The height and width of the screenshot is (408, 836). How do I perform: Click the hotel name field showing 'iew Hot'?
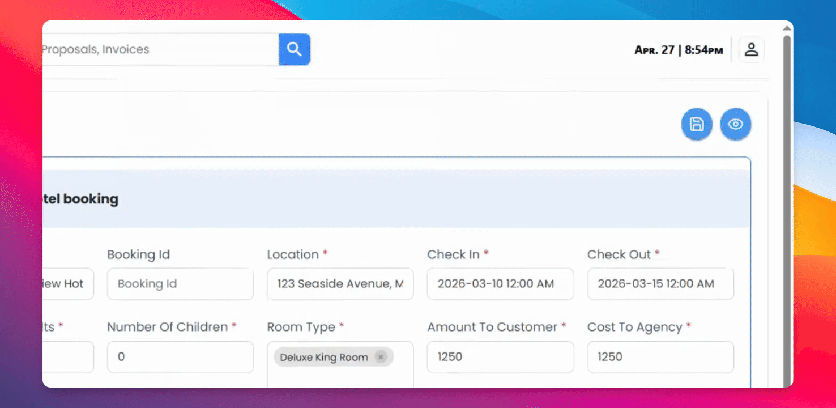tap(68, 284)
